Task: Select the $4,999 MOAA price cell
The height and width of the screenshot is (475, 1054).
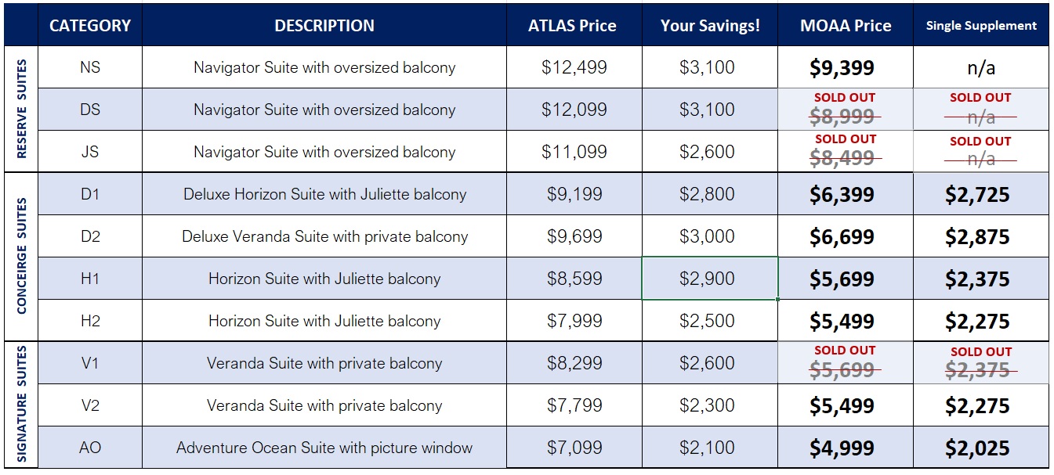Action: [846, 448]
